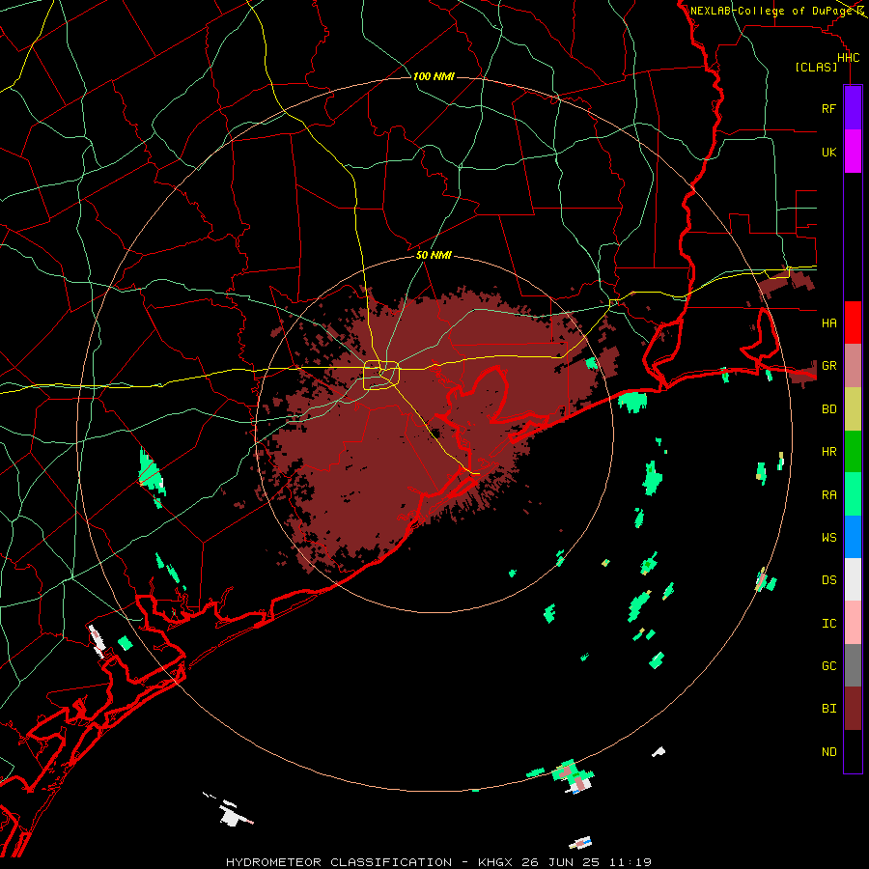Image resolution: width=869 pixels, height=869 pixels.
Task: Click the 'BD' legend label
Action: pyautogui.click(x=828, y=409)
